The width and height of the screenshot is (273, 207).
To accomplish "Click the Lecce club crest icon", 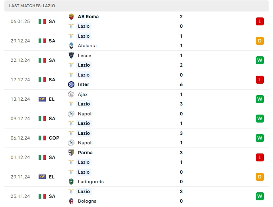I will coord(71,56).
